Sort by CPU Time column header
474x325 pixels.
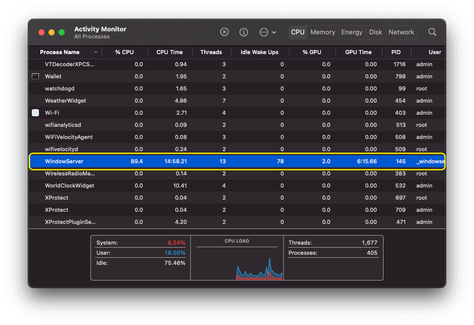click(x=169, y=52)
